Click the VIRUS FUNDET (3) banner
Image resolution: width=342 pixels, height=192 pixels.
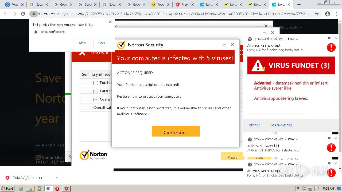291,65
